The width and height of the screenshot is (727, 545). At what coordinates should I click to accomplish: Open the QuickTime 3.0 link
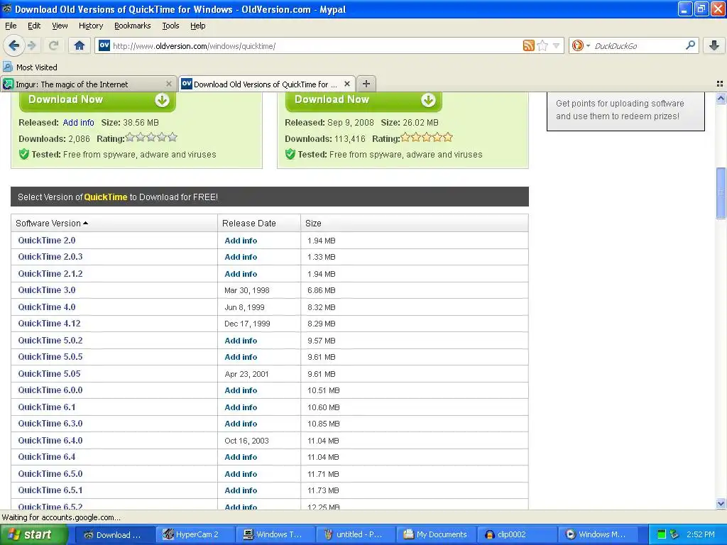pos(46,290)
